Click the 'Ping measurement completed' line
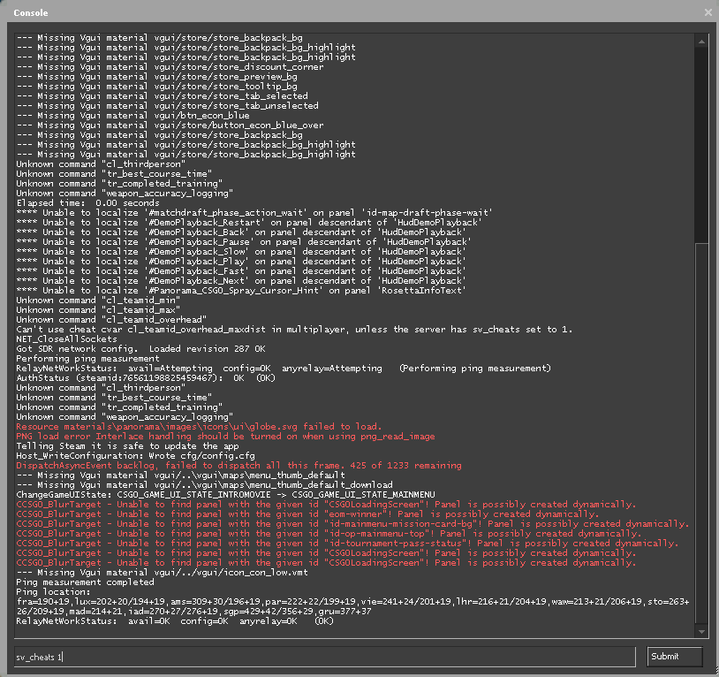This screenshot has width=719, height=677. [85, 582]
